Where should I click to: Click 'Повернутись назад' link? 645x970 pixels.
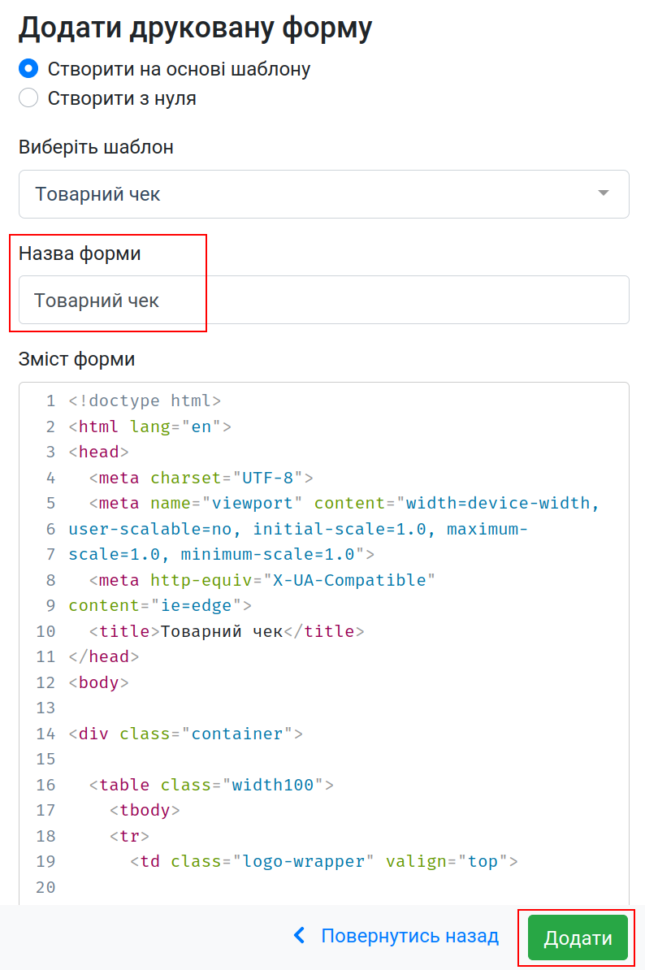coord(409,936)
